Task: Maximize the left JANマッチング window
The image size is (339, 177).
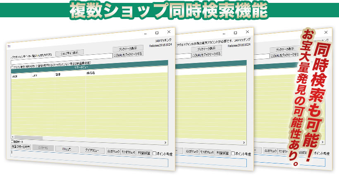Action: click(156, 32)
